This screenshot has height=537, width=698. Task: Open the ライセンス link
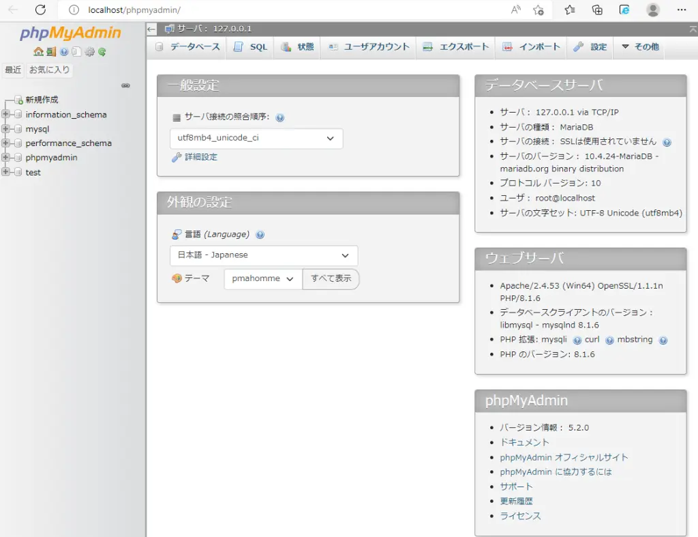pyautogui.click(x=520, y=516)
